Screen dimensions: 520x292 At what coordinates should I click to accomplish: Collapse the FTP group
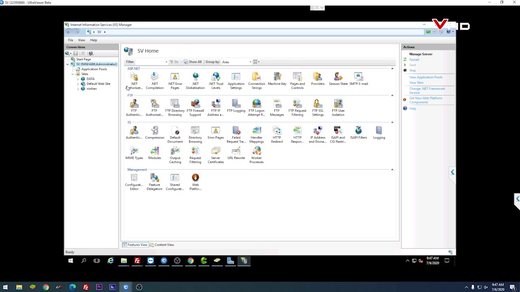[x=392, y=95]
